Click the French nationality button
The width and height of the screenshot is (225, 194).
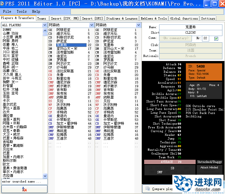pyautogui.click(x=190, y=56)
